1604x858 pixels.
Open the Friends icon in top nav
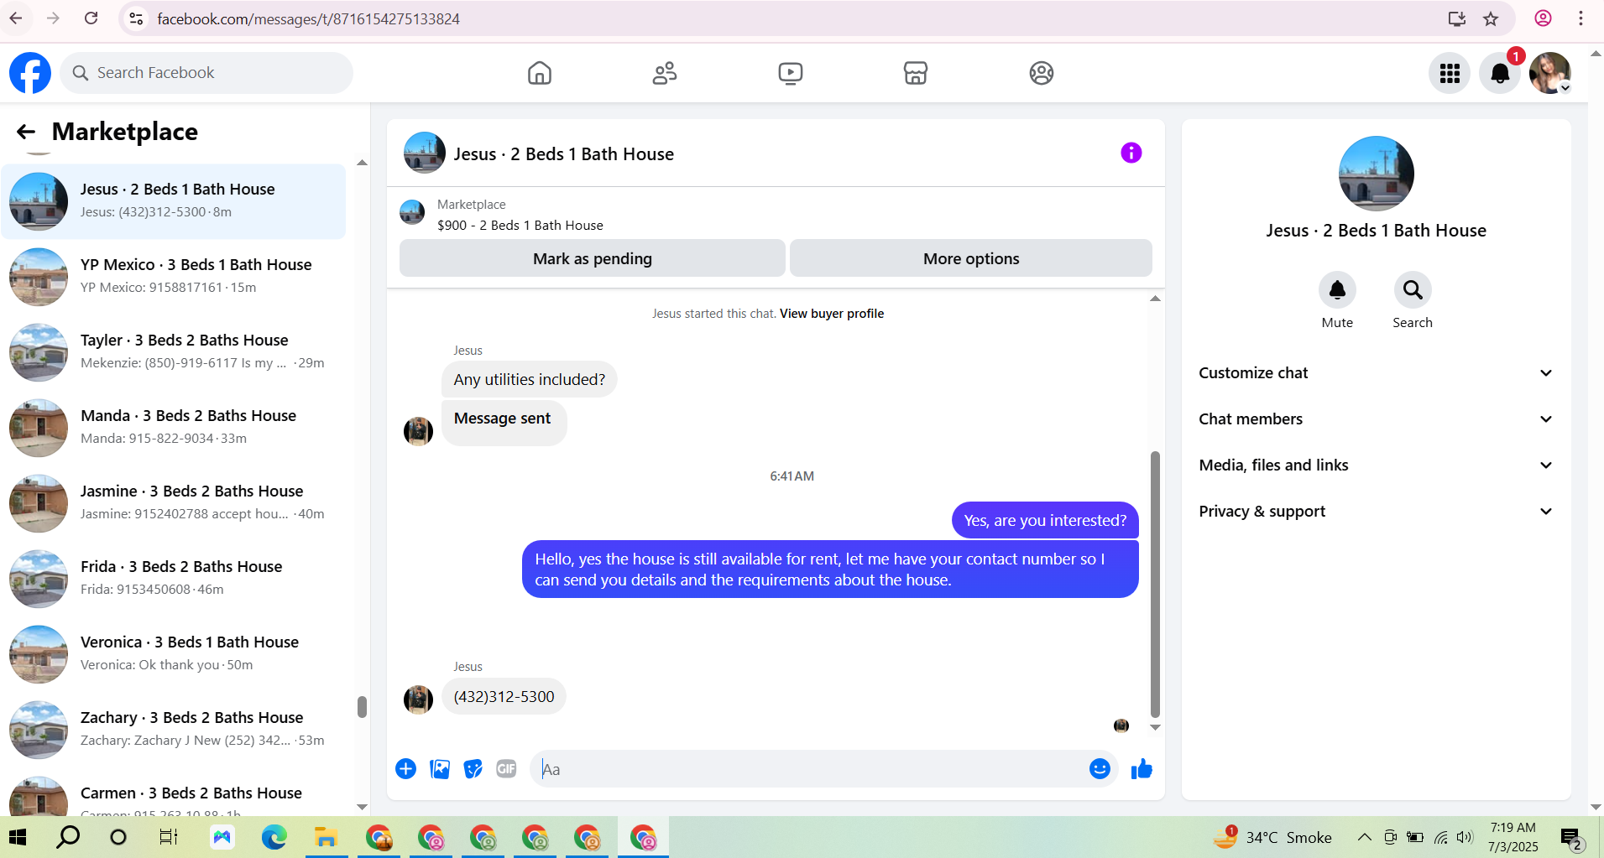665,73
